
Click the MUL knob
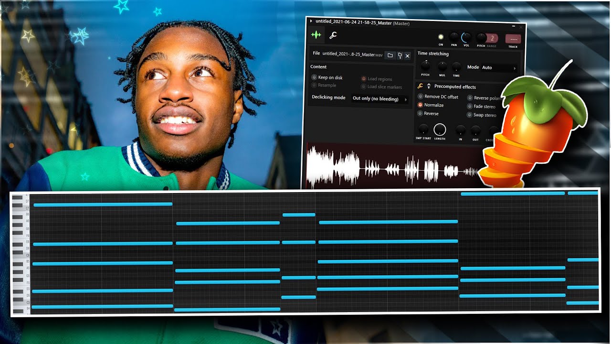tap(442, 67)
